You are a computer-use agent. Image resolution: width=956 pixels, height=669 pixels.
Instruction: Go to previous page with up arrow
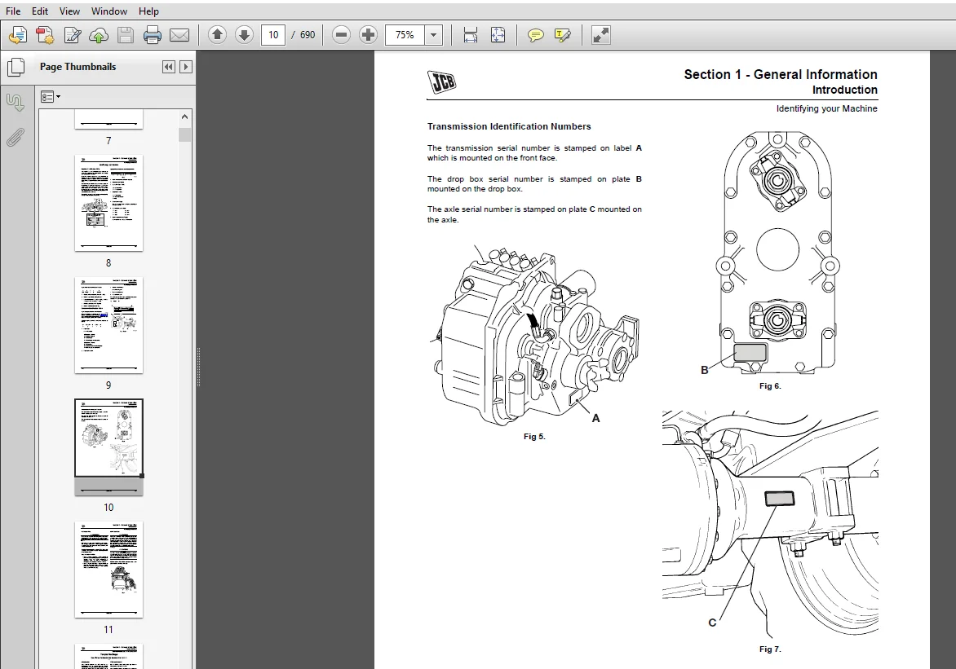pos(217,35)
